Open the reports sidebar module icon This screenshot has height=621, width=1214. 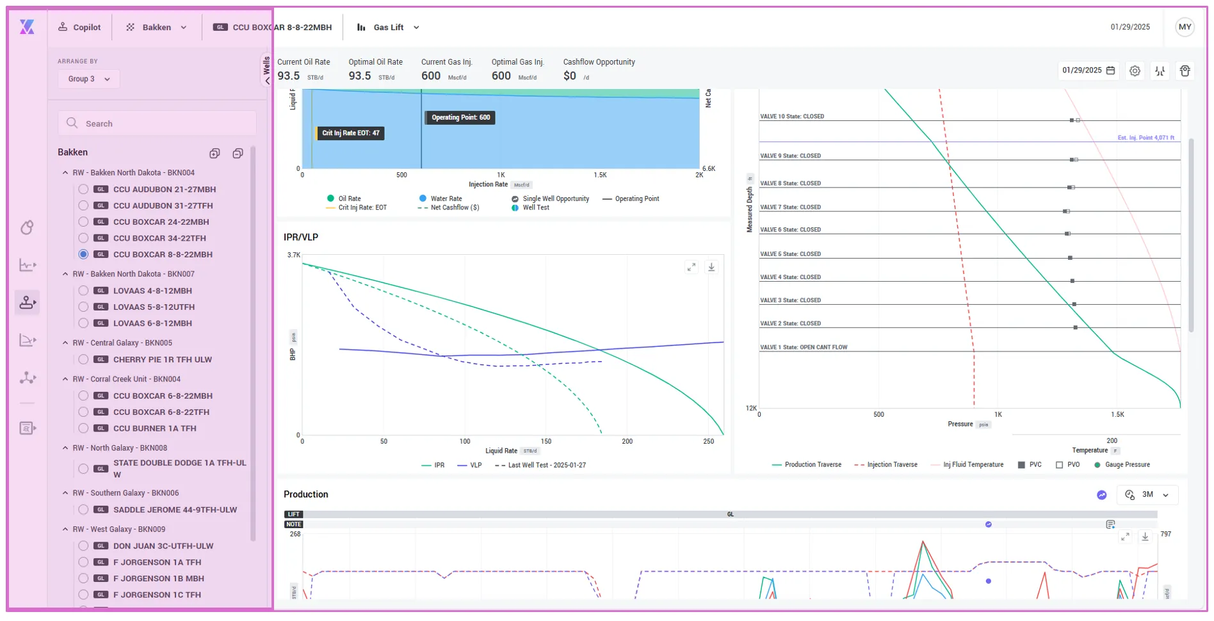[27, 428]
